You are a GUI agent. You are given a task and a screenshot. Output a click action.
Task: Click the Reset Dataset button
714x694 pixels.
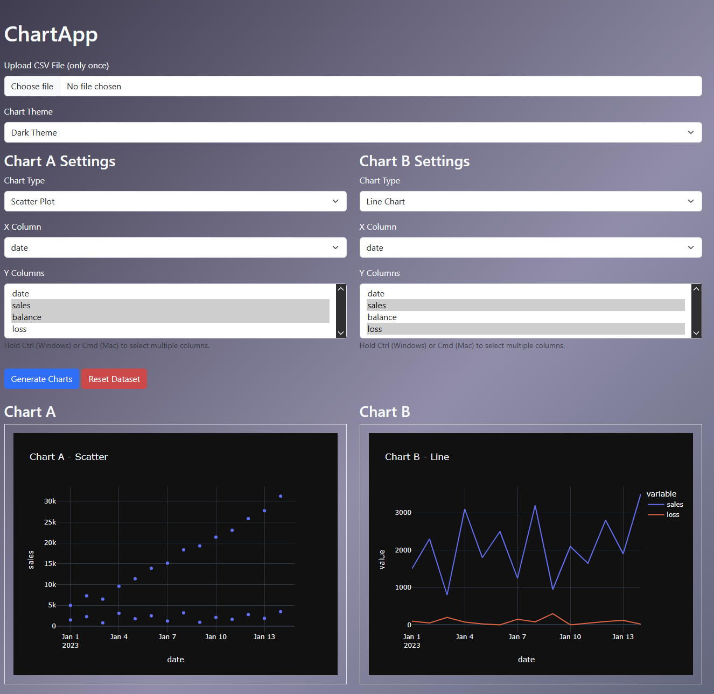point(114,379)
